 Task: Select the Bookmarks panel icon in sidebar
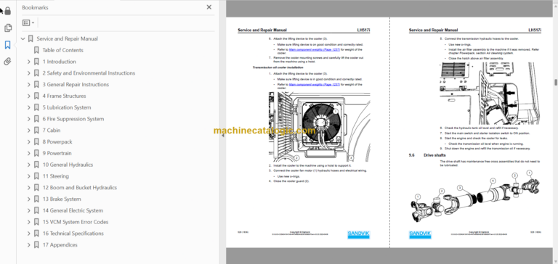click(x=8, y=45)
